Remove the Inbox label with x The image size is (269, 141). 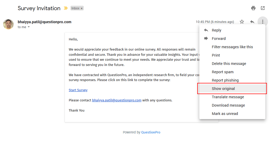click(x=82, y=8)
